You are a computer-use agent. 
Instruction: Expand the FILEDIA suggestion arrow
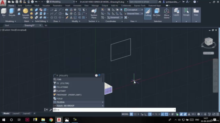click(103, 102)
